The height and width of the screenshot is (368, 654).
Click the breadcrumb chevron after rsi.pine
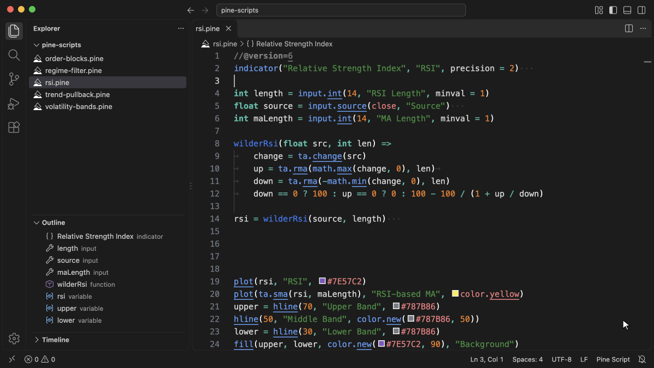pos(242,44)
